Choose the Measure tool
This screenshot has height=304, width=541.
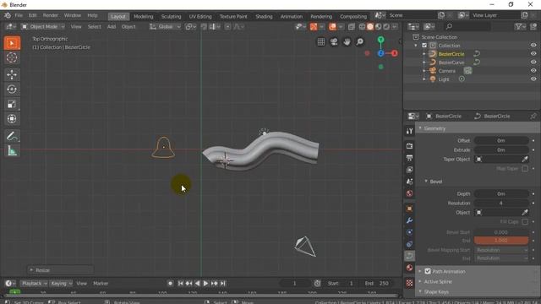[x=12, y=150]
